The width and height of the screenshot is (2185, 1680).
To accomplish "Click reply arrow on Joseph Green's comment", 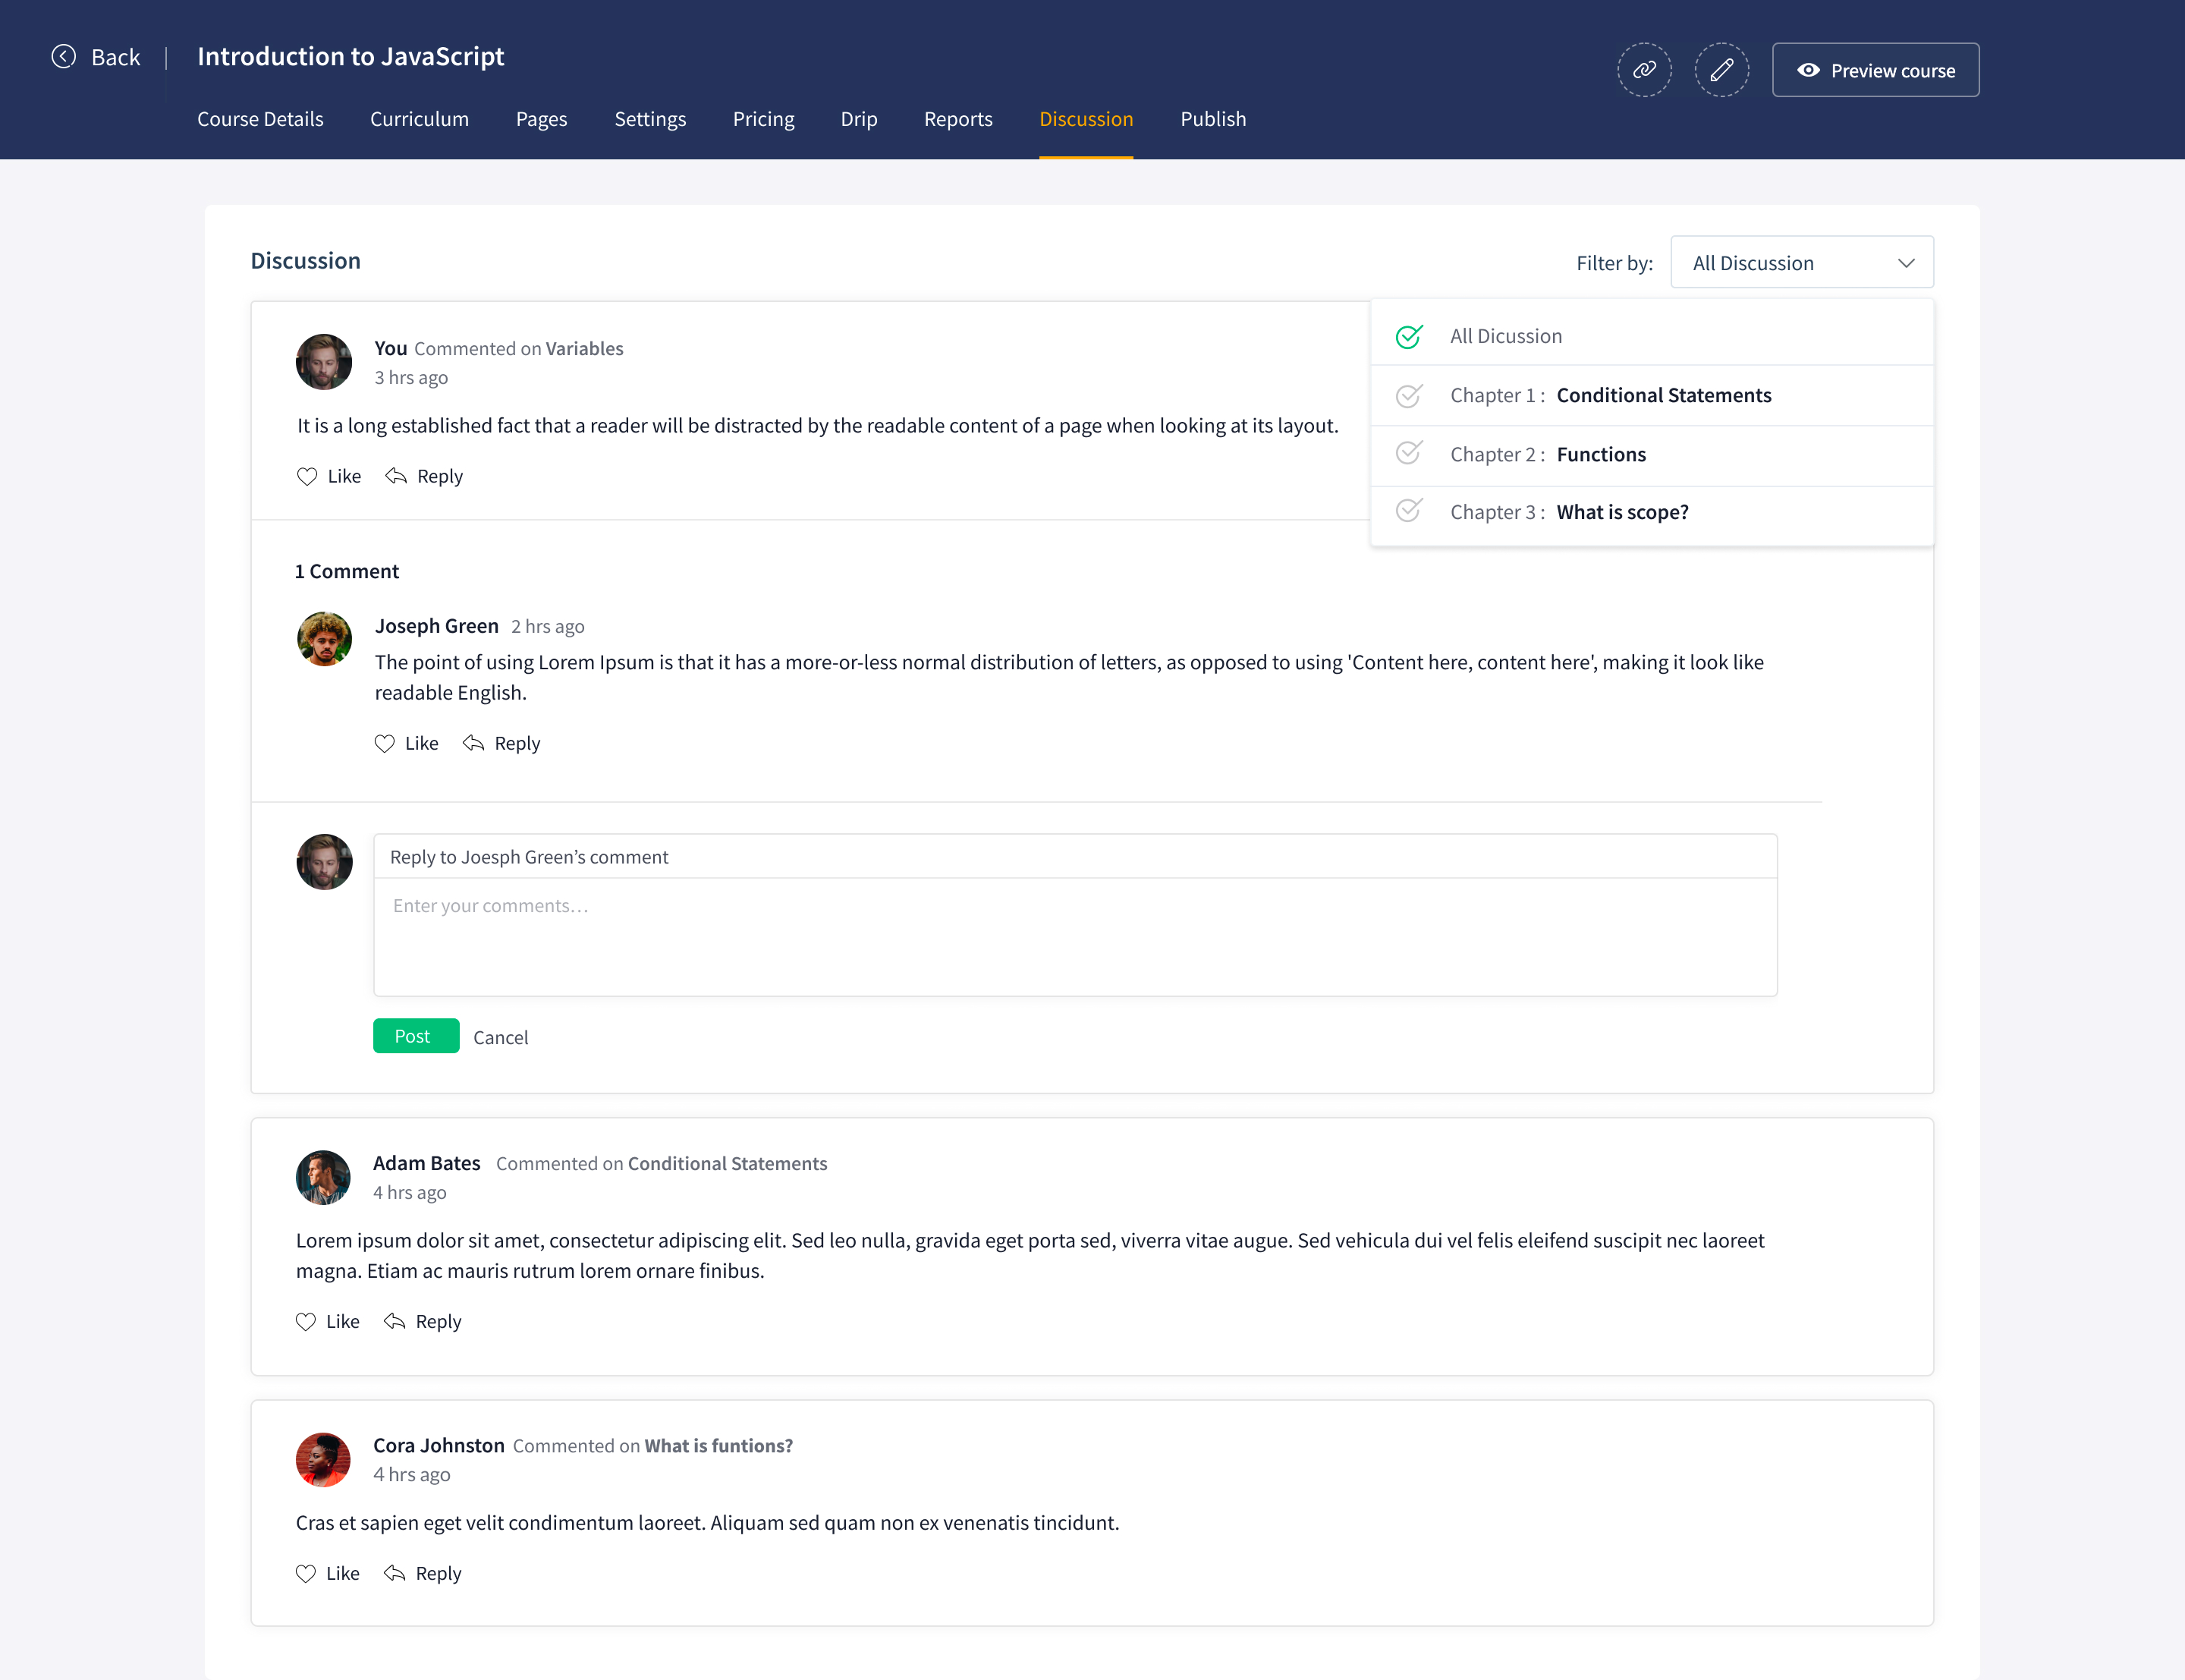I will click(x=473, y=744).
